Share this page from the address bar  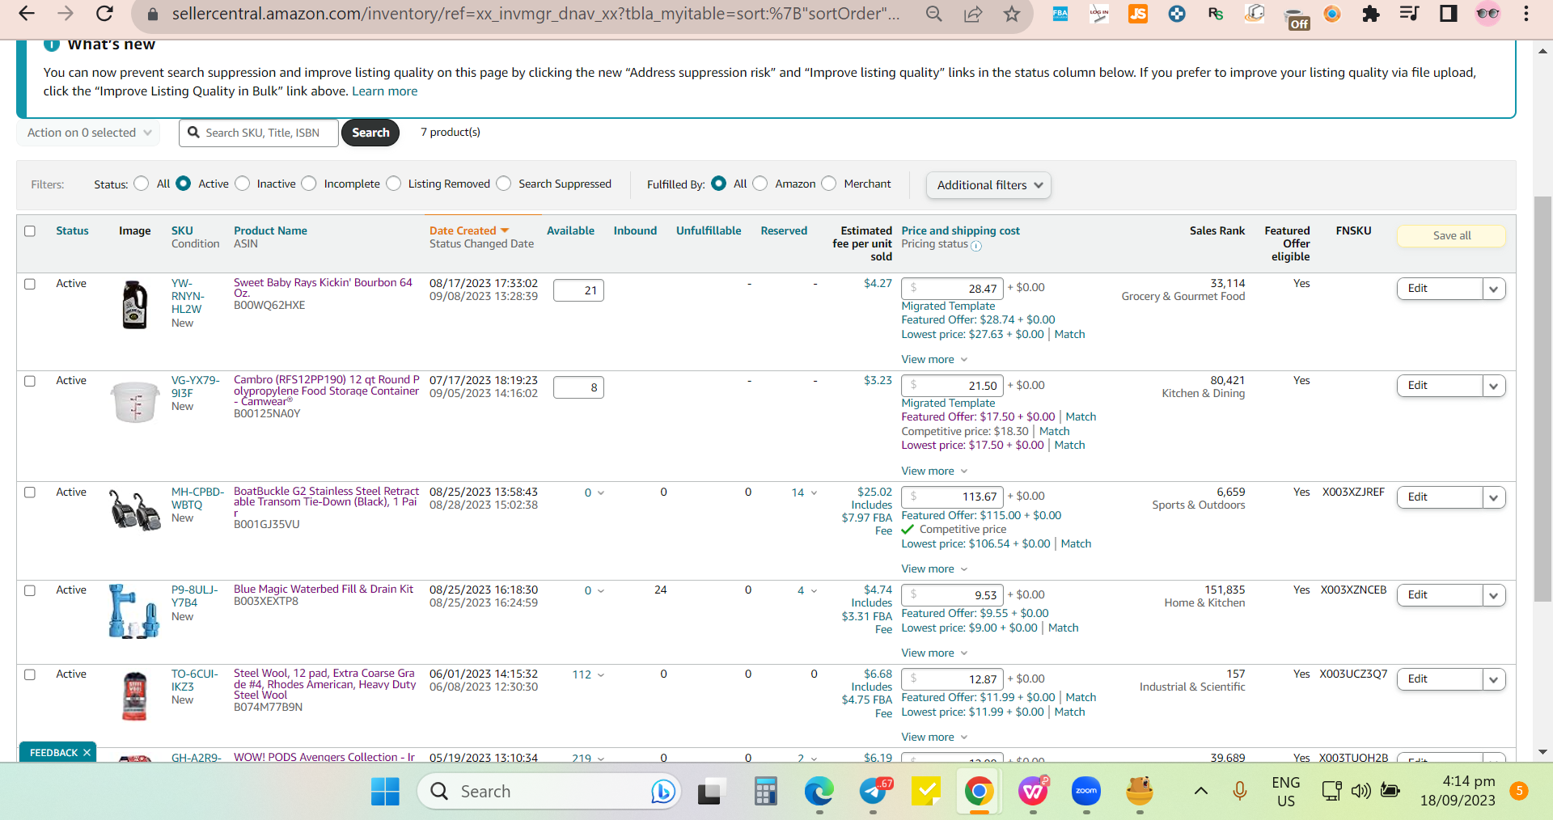pos(973,14)
